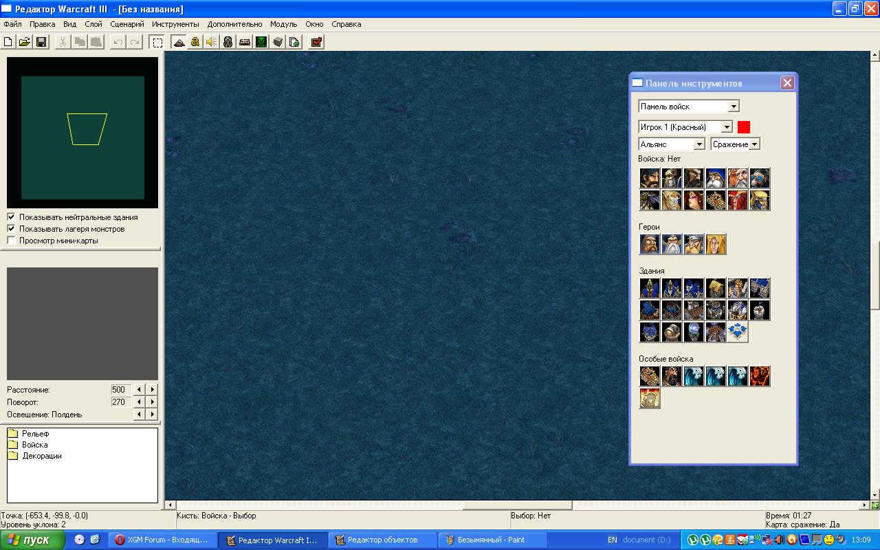Save the map using the floppy icon

tap(41, 42)
